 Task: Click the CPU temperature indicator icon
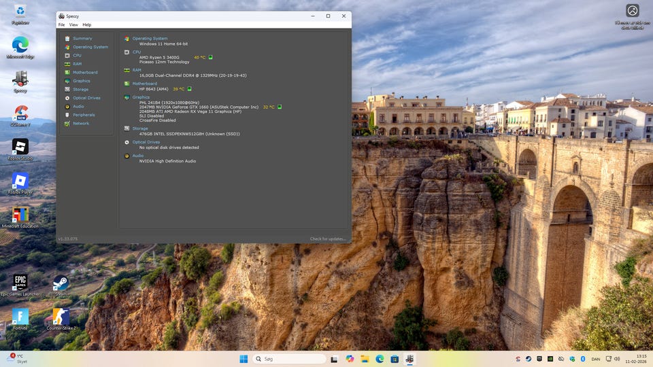tap(211, 57)
